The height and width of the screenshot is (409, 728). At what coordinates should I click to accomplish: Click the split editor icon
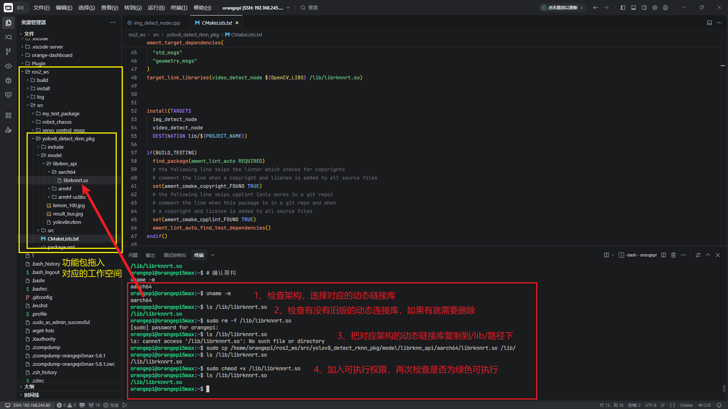click(x=709, y=23)
